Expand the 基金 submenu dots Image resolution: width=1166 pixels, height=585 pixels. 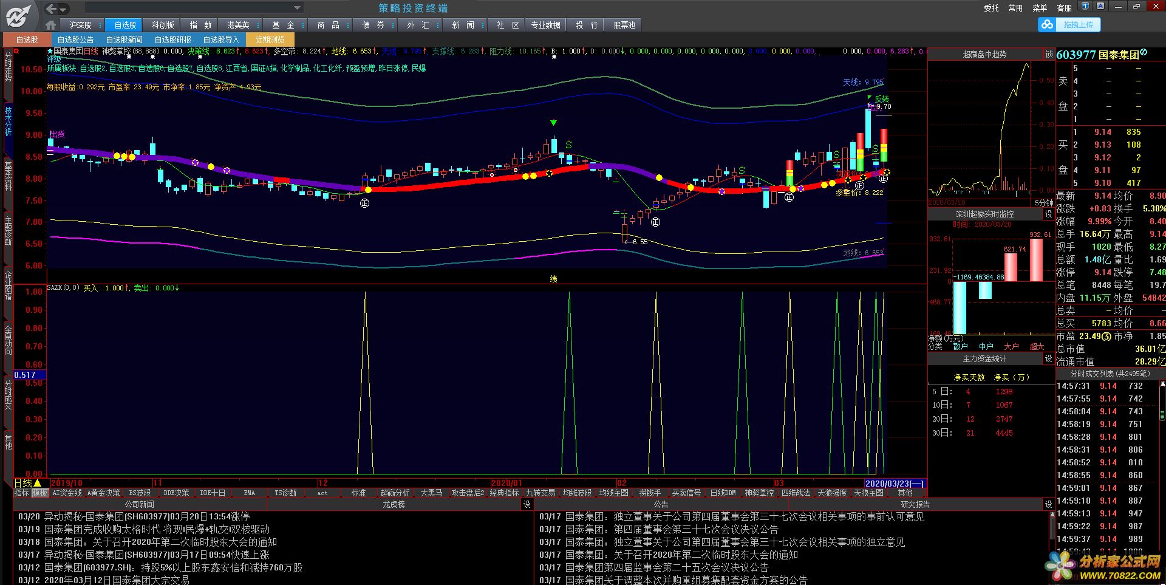tap(302, 25)
